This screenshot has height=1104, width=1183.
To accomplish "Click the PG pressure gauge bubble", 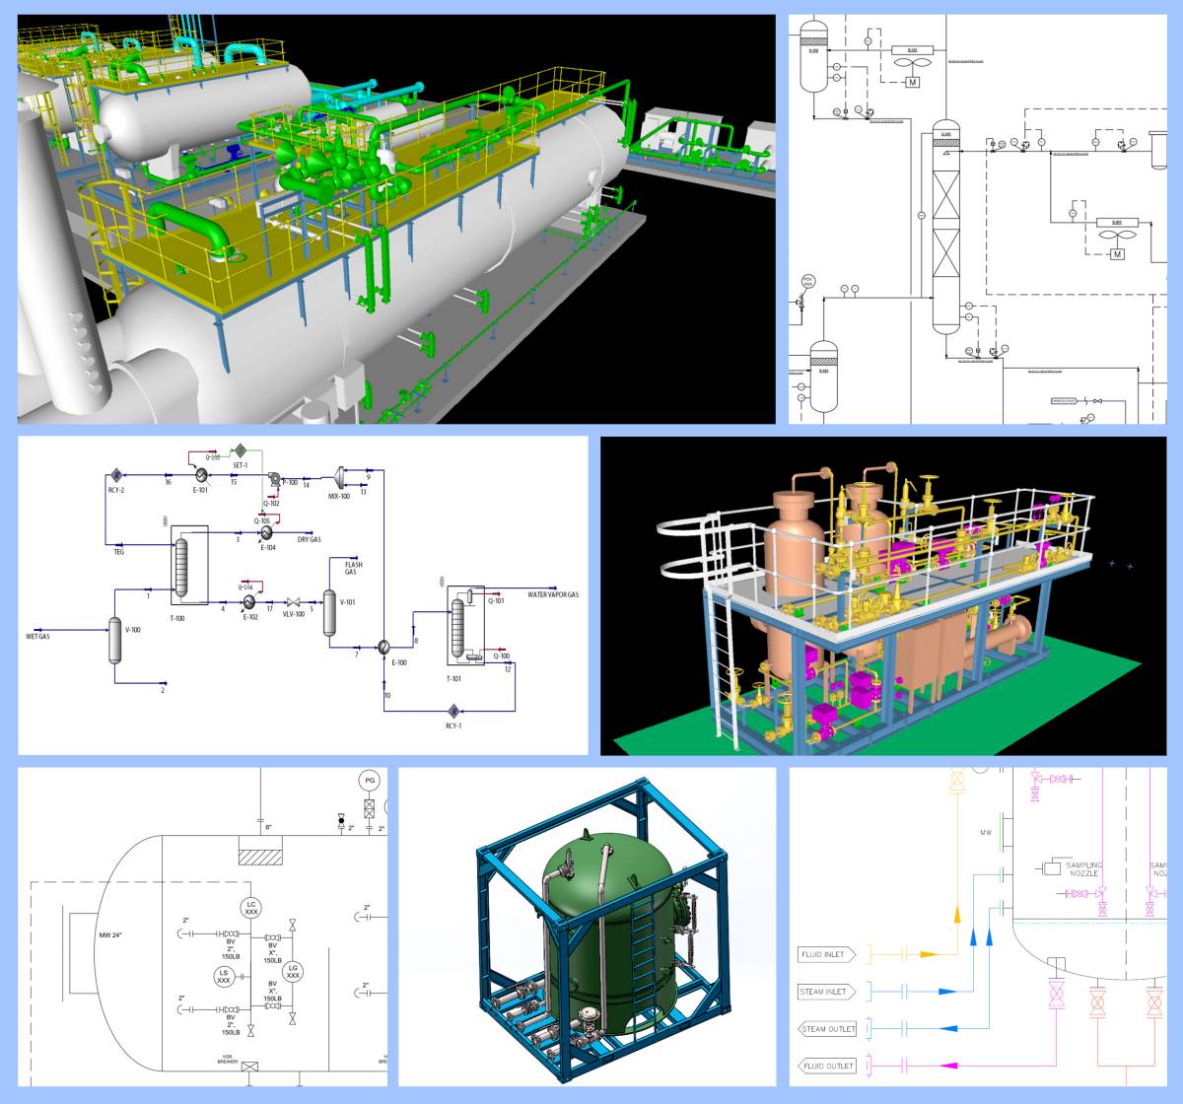I will [x=370, y=782].
